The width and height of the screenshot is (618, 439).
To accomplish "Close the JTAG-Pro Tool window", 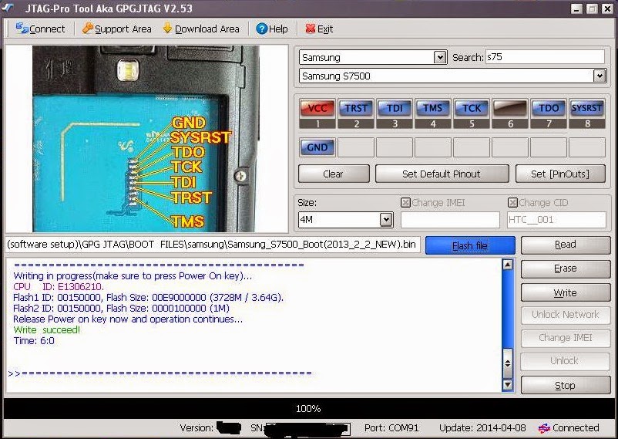I will pyautogui.click(x=607, y=8).
